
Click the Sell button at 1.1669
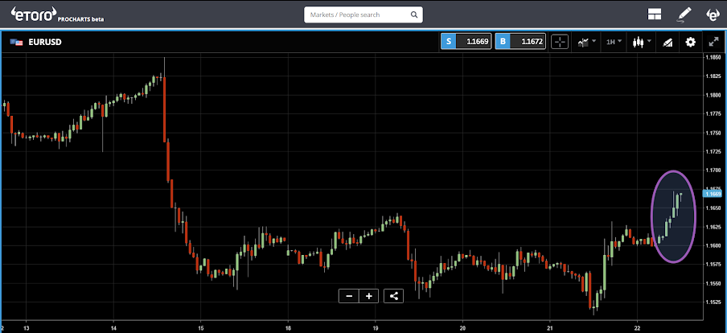[x=466, y=42]
